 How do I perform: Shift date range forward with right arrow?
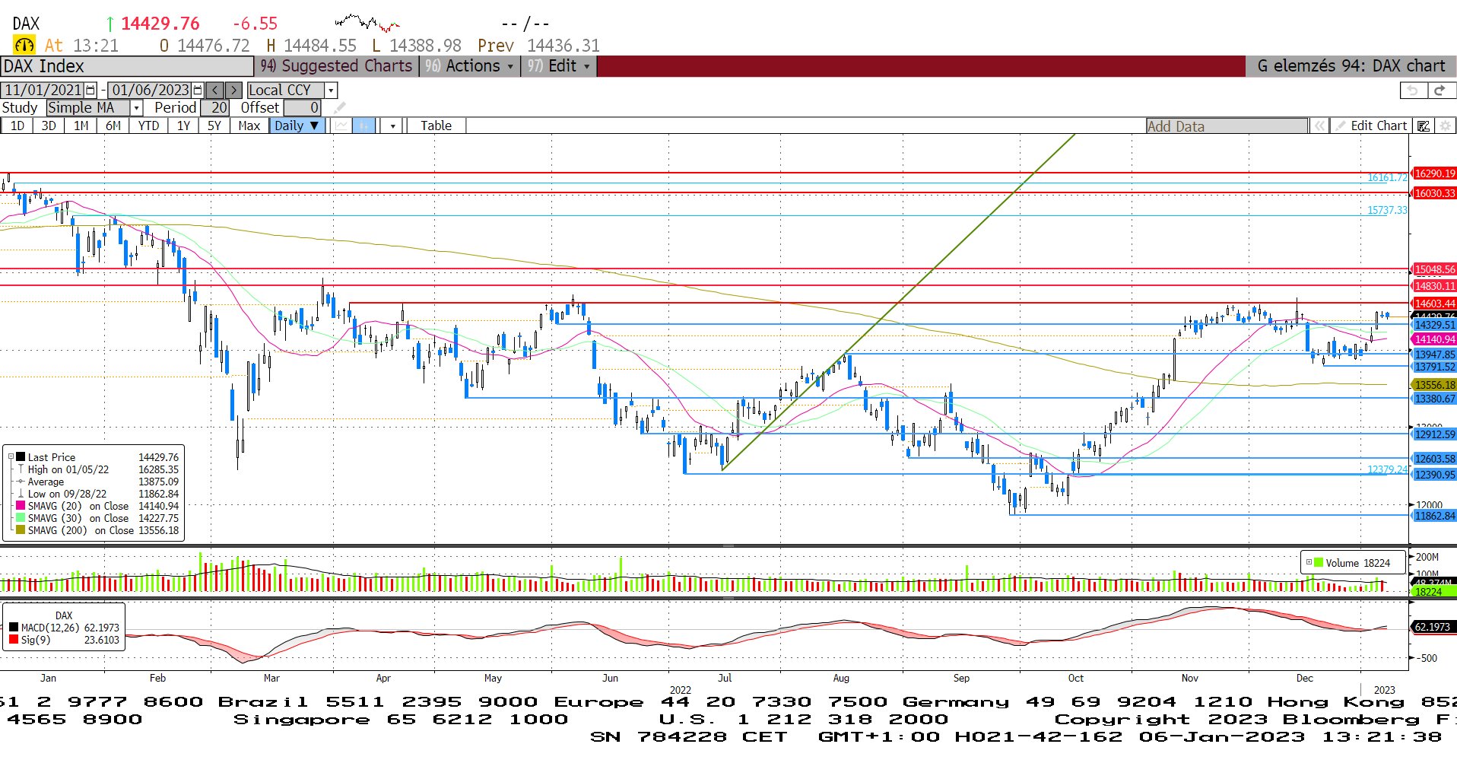[x=233, y=90]
